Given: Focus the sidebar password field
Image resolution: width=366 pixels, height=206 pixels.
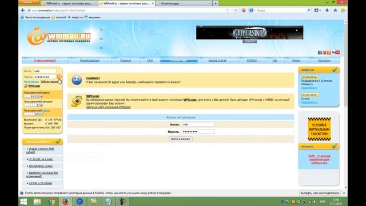Looking at the screenshot, I should click(45, 77).
